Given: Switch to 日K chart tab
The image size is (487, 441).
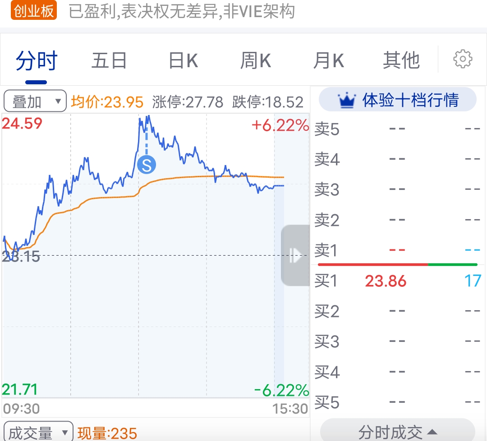Looking at the screenshot, I should (x=183, y=60).
